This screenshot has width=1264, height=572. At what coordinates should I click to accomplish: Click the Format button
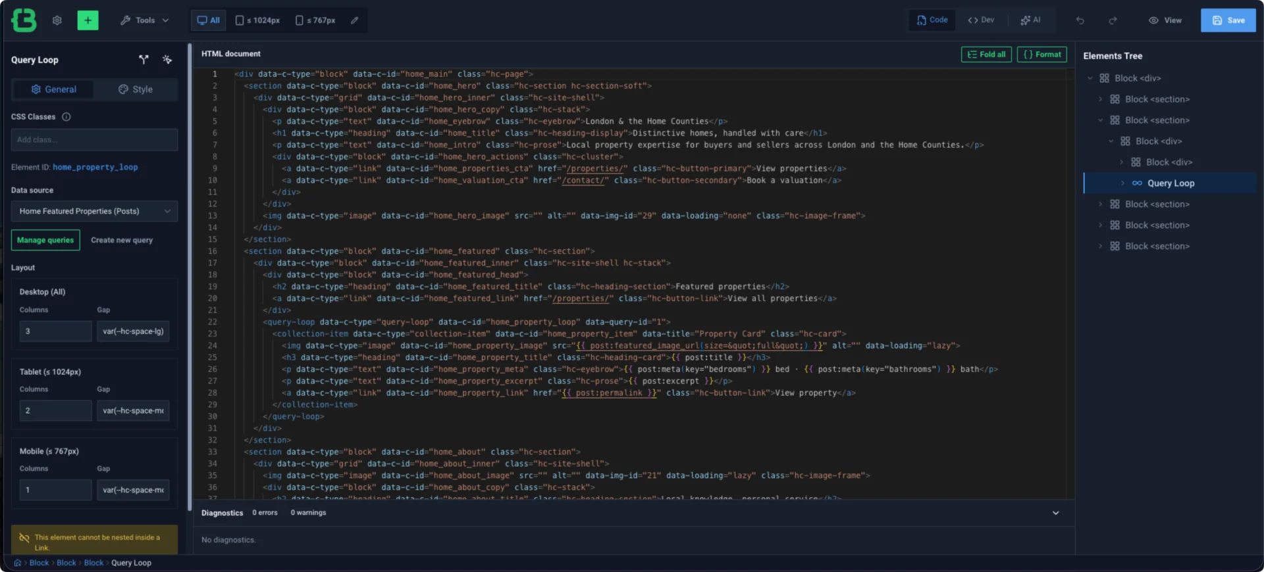[1042, 55]
